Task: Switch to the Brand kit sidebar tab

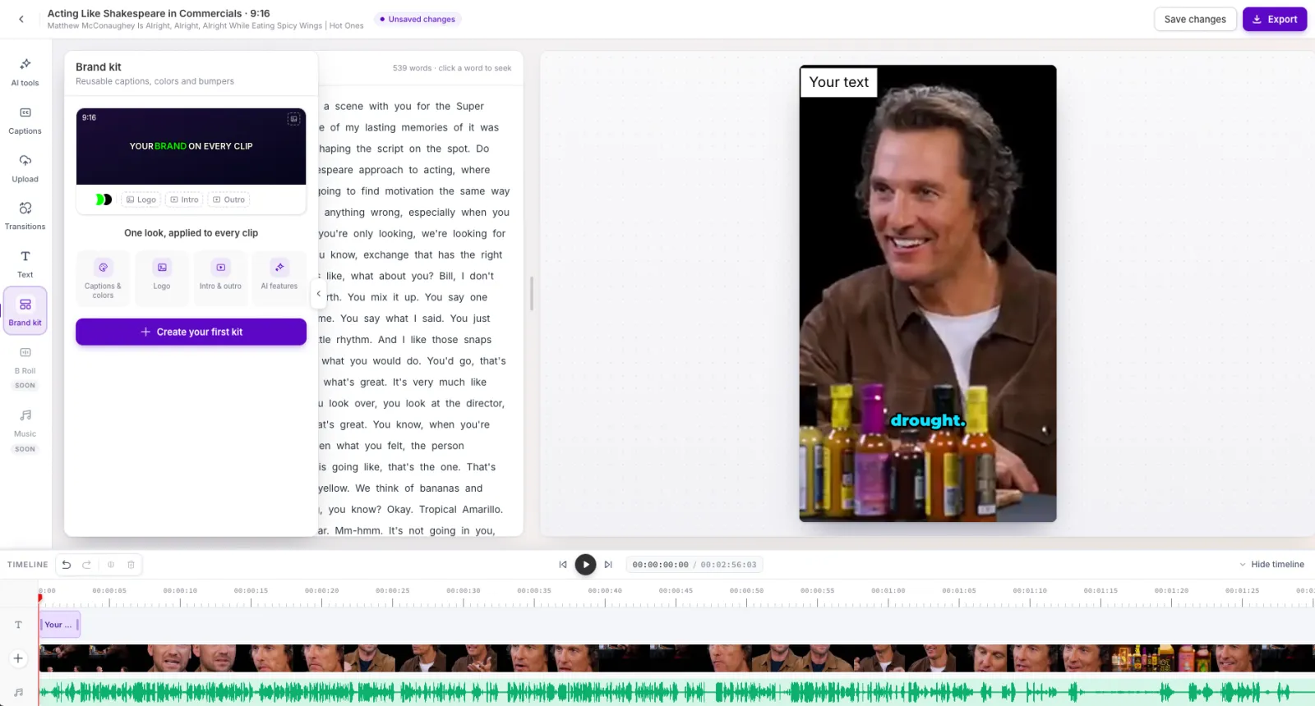Action: (25, 311)
